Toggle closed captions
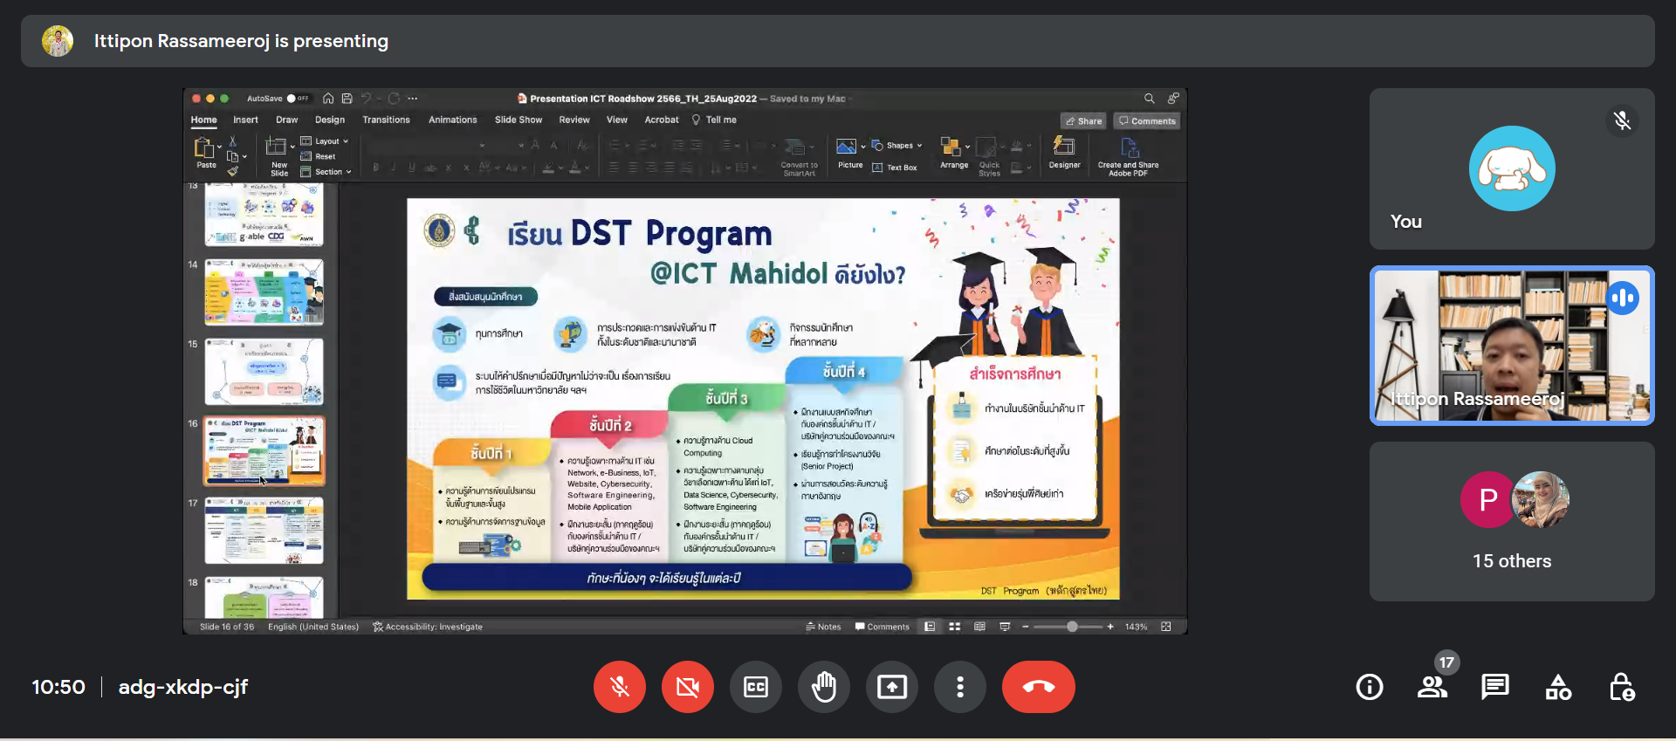Viewport: 1676px width, 741px height. [756, 687]
